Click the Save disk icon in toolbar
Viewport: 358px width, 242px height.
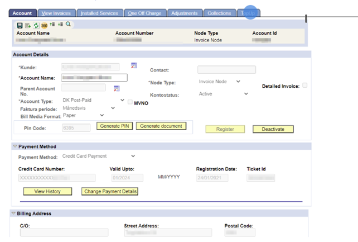[x=20, y=25]
